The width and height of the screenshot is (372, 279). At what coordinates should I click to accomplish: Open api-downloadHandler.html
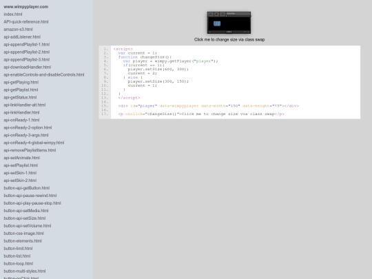[28, 67]
